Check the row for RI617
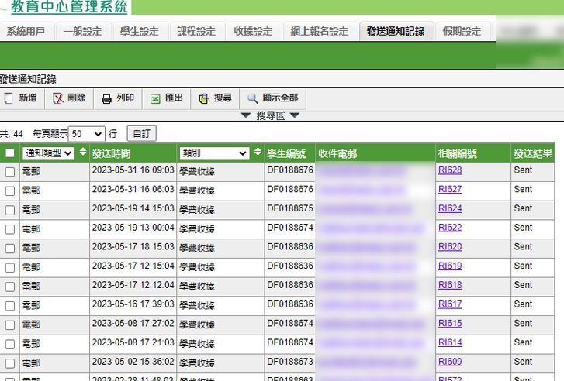The width and height of the screenshot is (564, 381). (x=10, y=306)
